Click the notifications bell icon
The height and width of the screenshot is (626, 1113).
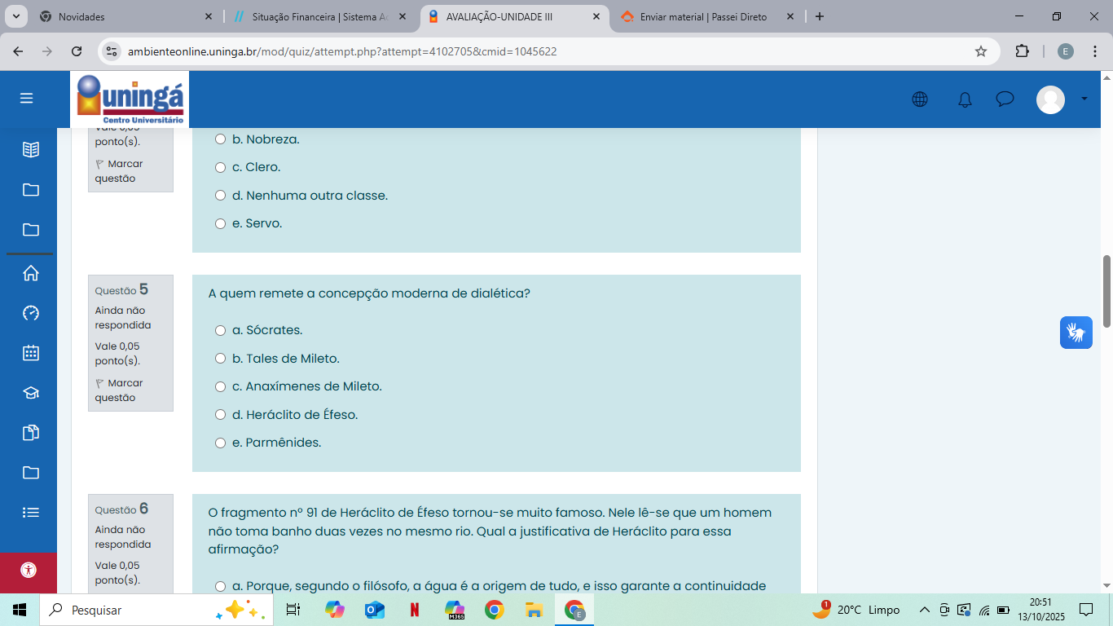pos(965,99)
